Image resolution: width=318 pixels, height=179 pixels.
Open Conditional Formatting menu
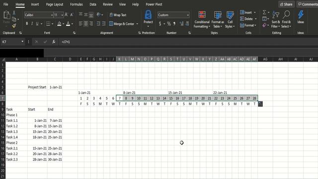202,19
